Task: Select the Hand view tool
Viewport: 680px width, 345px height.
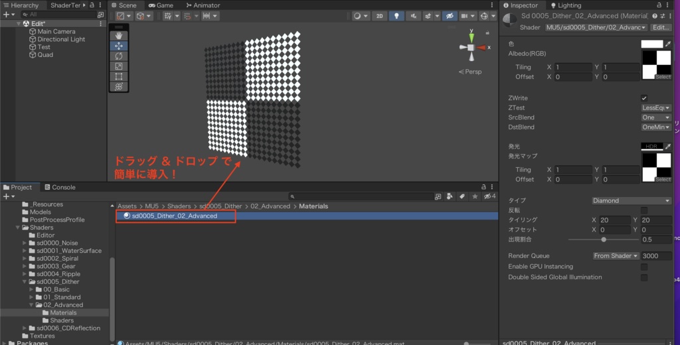Action: [118, 36]
